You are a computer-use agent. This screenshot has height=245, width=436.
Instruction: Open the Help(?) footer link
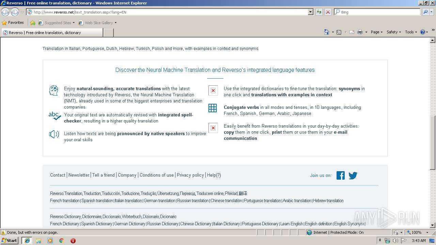point(214,175)
